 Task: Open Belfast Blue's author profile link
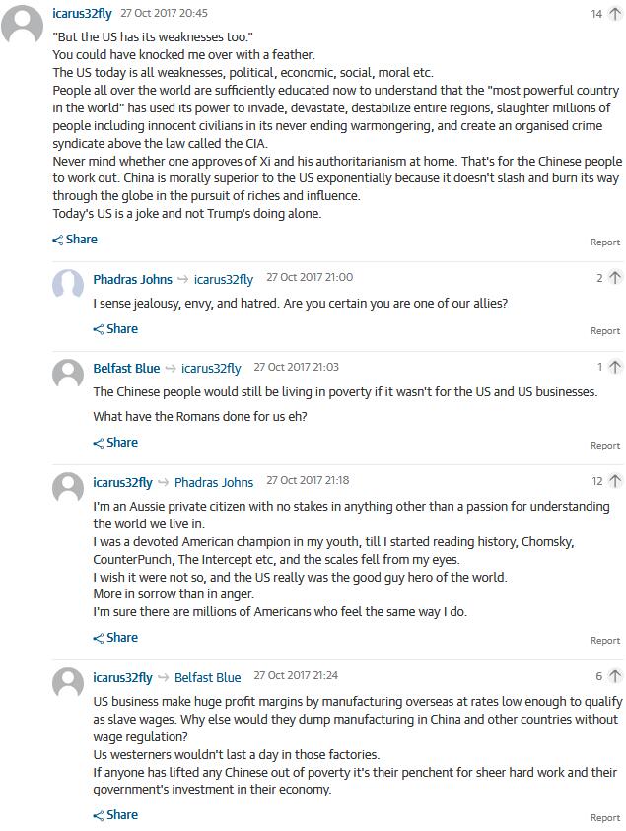(x=126, y=368)
